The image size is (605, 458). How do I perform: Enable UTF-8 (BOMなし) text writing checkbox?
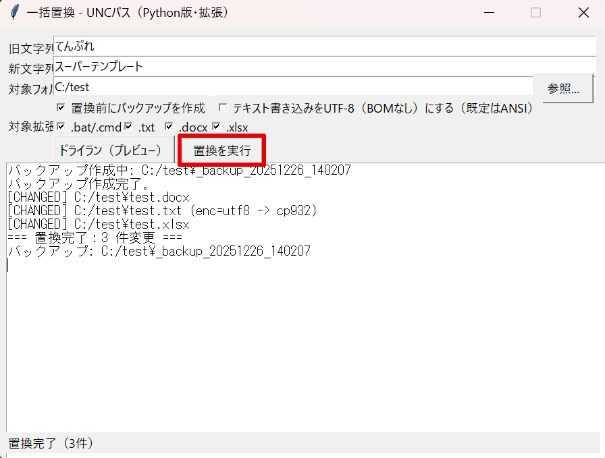click(223, 108)
